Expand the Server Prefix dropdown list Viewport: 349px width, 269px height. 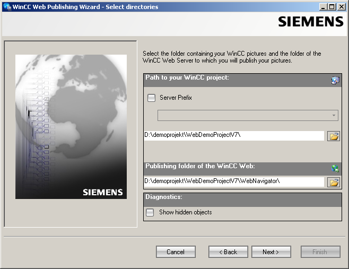pyautogui.click(x=334, y=116)
